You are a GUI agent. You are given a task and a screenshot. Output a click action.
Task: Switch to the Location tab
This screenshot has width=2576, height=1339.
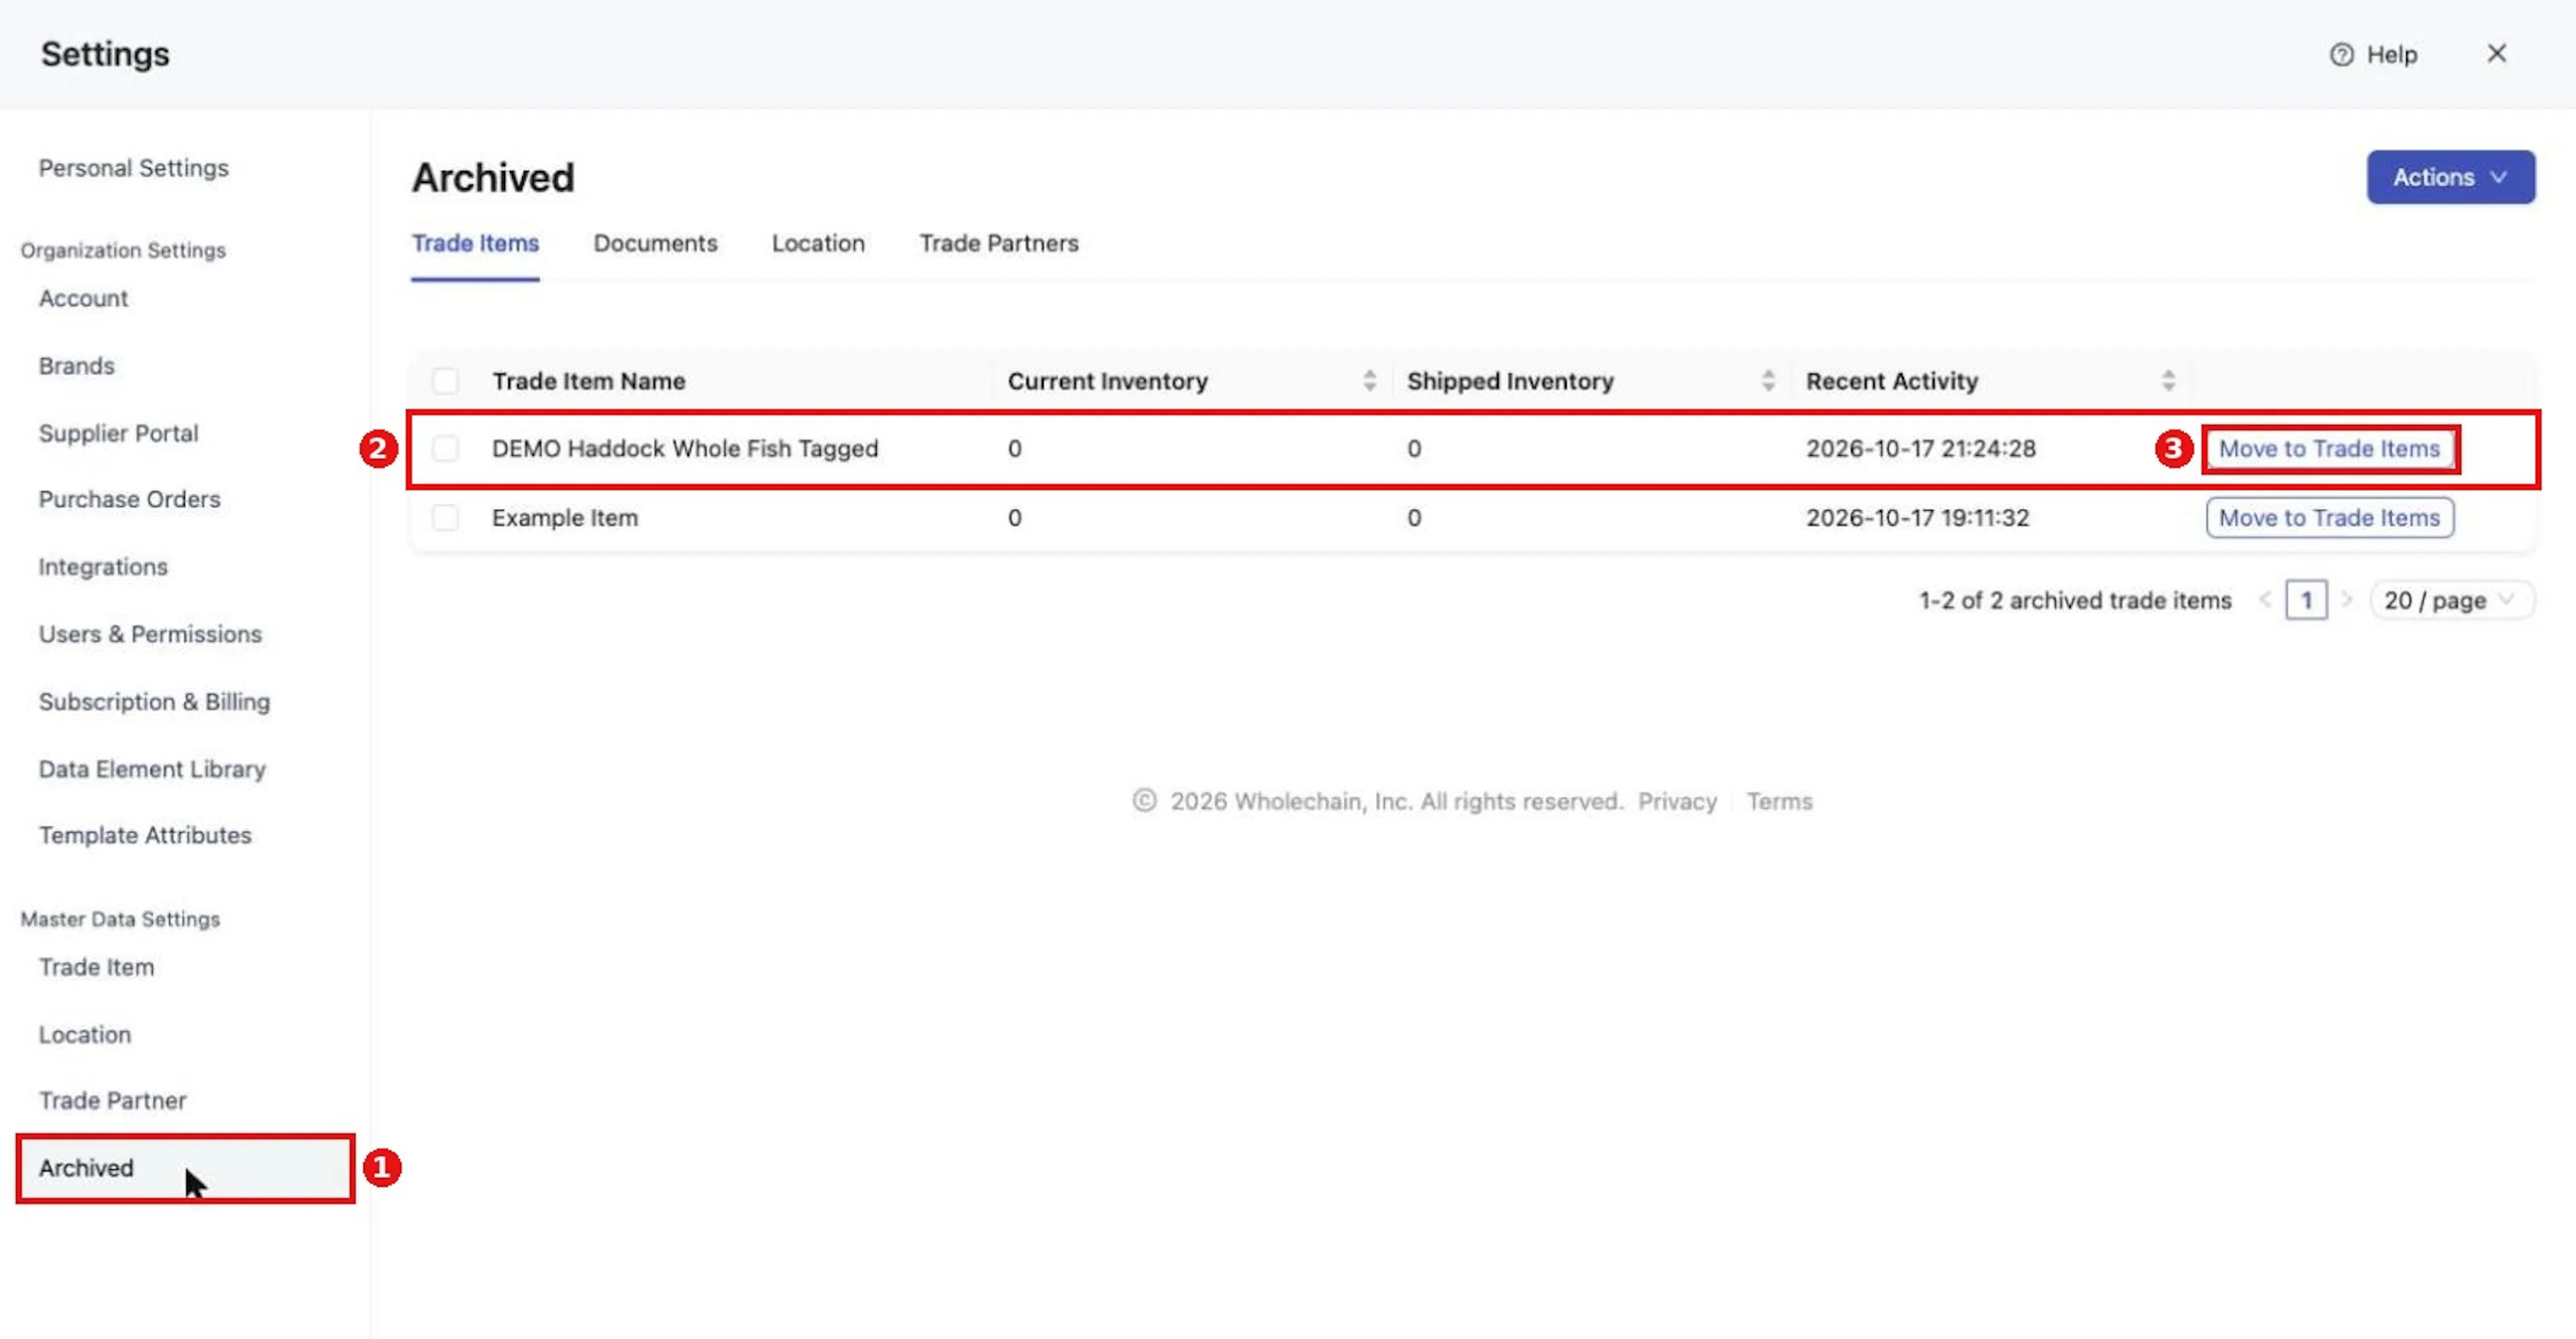tap(818, 243)
